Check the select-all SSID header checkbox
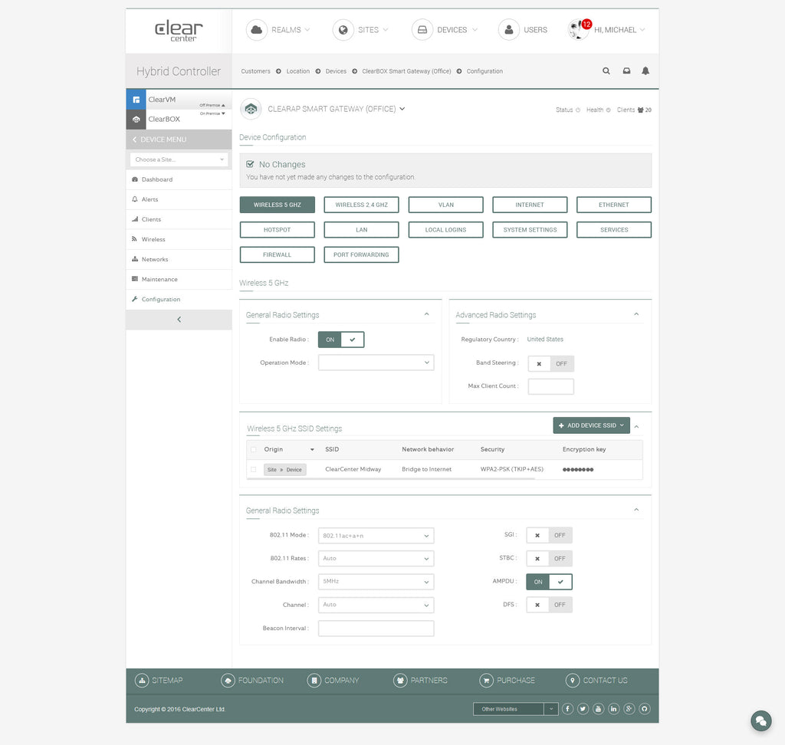The image size is (785, 745). click(x=253, y=450)
